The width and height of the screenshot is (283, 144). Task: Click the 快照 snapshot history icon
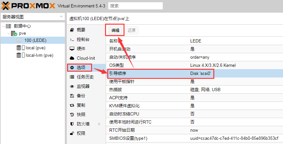coord(72,114)
